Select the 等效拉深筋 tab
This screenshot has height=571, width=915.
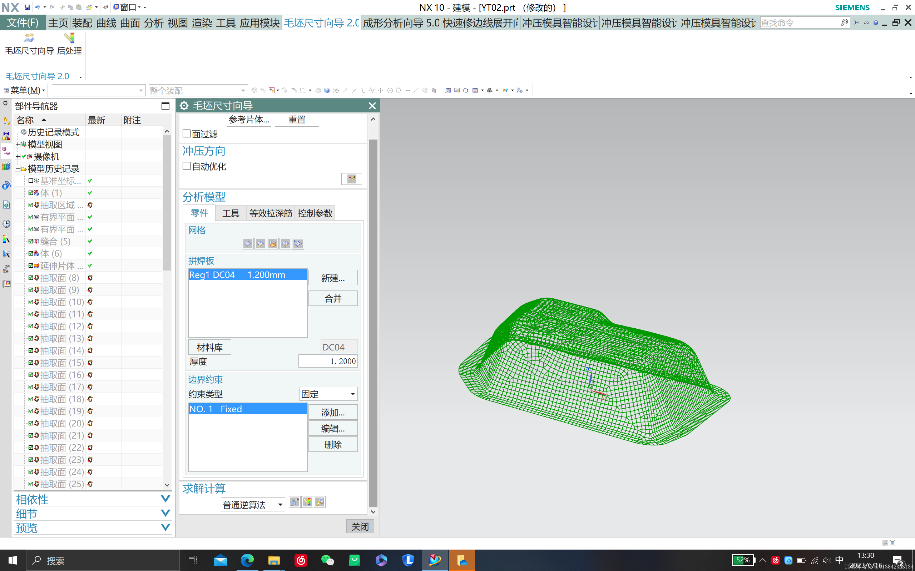pyautogui.click(x=270, y=213)
